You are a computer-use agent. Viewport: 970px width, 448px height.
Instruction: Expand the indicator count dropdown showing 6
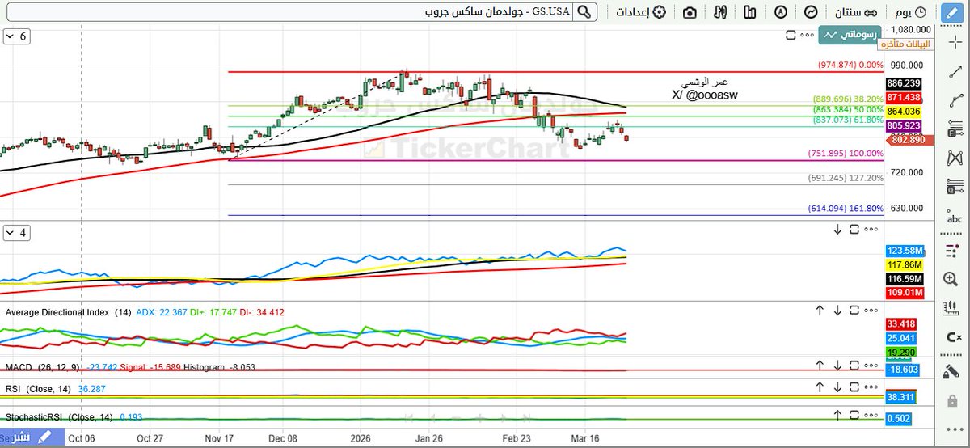click(x=15, y=36)
